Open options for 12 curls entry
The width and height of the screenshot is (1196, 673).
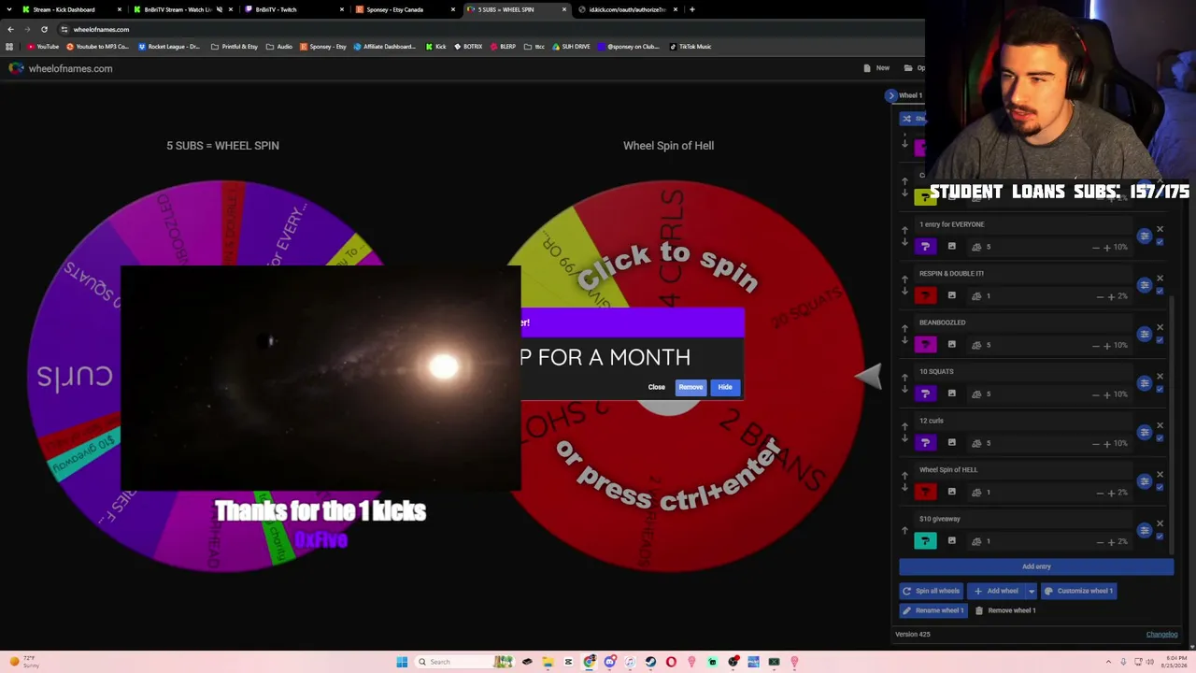click(x=1145, y=432)
